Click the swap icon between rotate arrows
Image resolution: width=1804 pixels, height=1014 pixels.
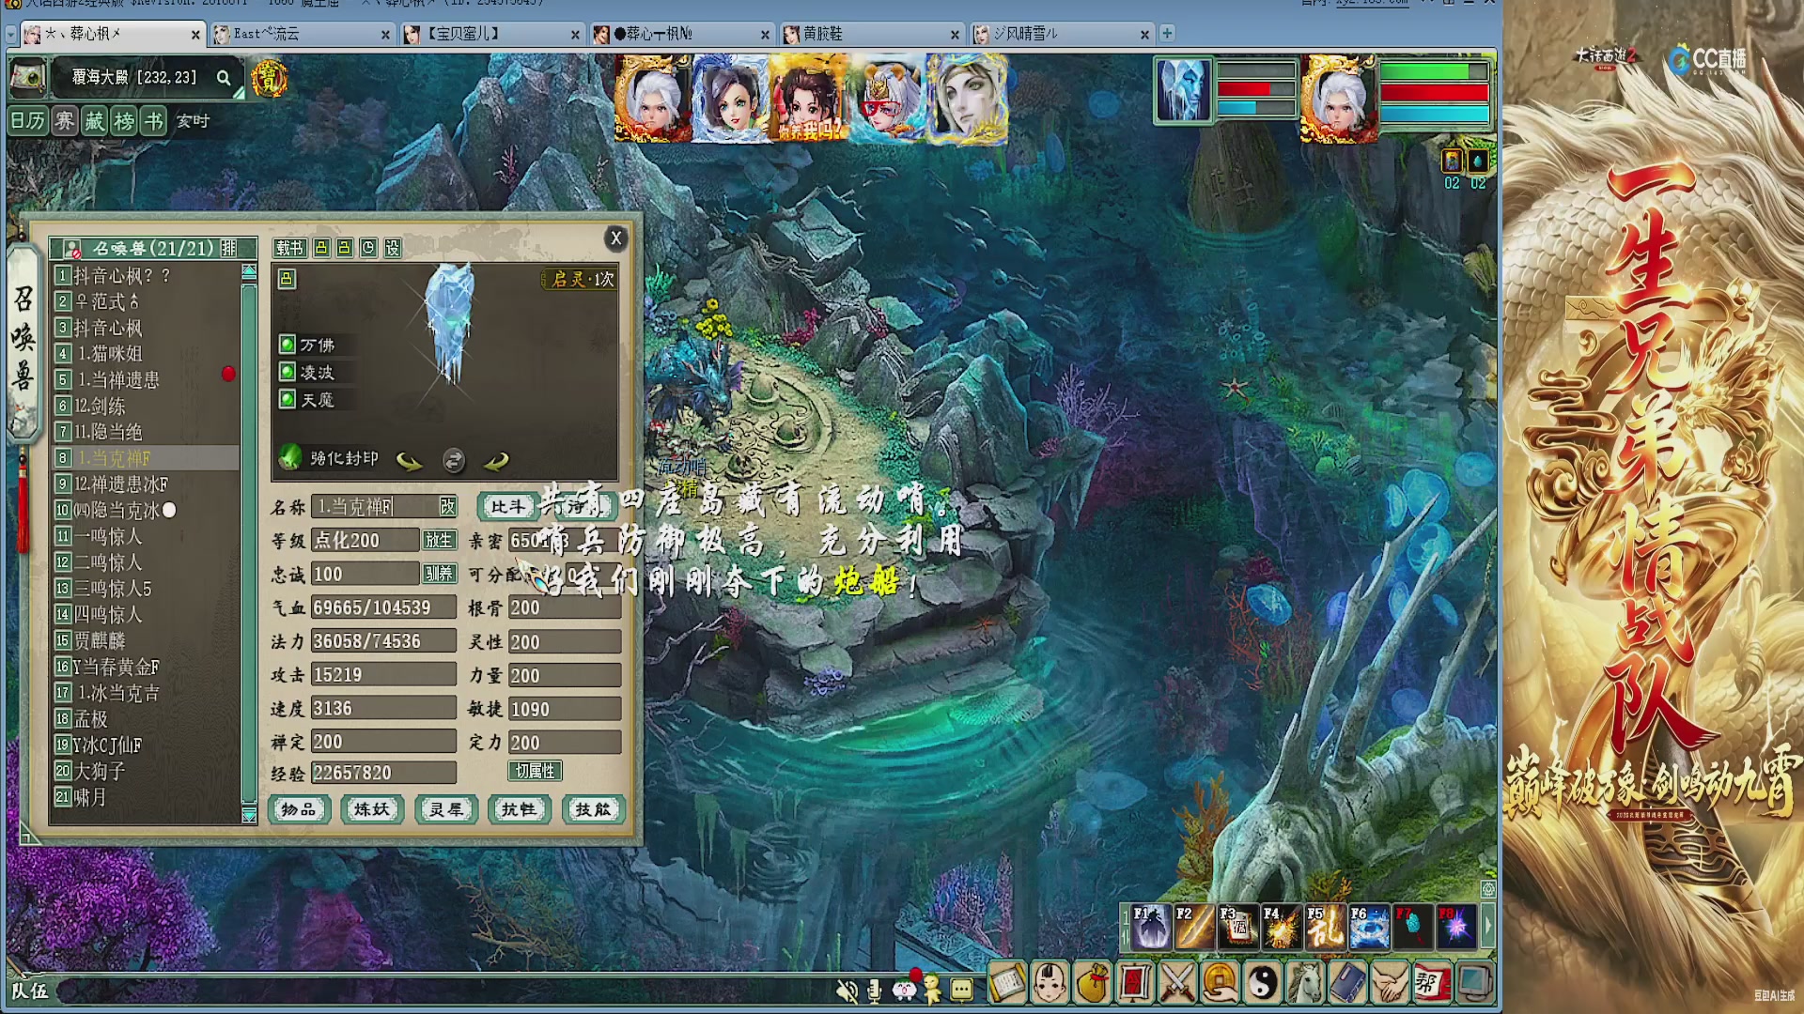tap(453, 460)
